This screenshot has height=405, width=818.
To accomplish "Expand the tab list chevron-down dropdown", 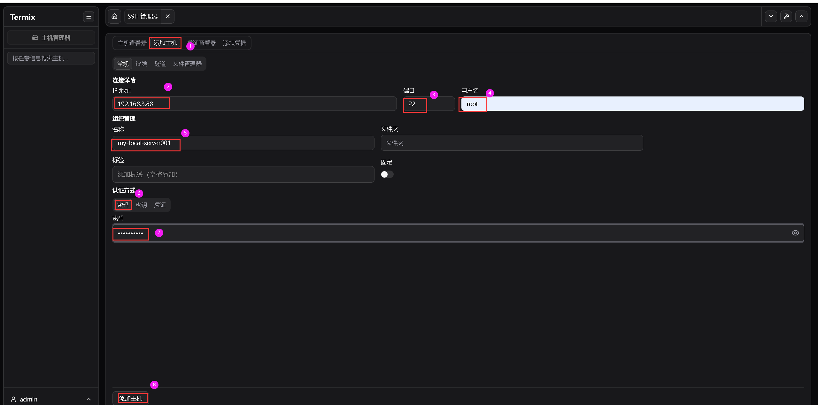I will [771, 17].
